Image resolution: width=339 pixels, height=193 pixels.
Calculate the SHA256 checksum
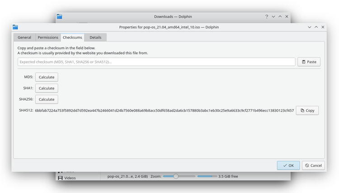click(x=47, y=99)
